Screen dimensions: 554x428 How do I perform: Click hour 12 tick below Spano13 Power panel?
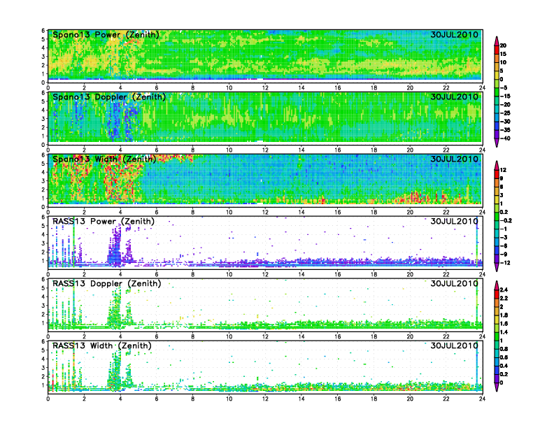tap(265, 88)
